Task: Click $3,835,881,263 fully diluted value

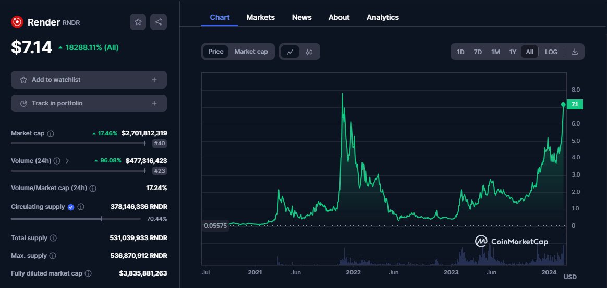Action: click(143, 273)
